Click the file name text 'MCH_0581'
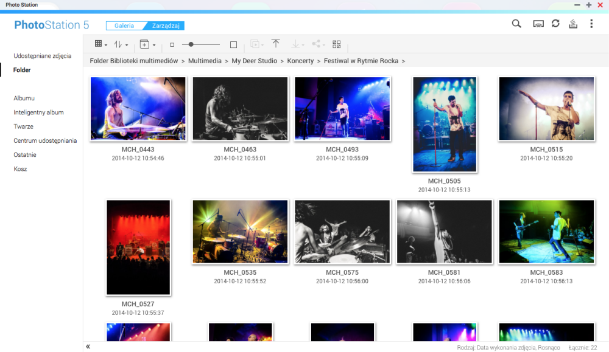Image resolution: width=609 pixels, height=352 pixels. click(445, 272)
